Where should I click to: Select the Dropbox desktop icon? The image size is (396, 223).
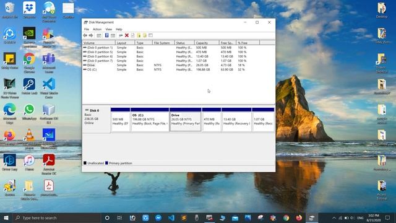[29, 11]
